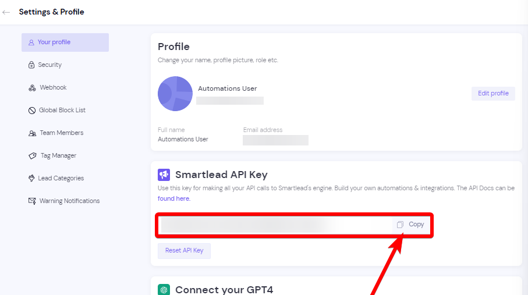
Task: Click the Smartlead megaphone logo icon
Action: 164,175
